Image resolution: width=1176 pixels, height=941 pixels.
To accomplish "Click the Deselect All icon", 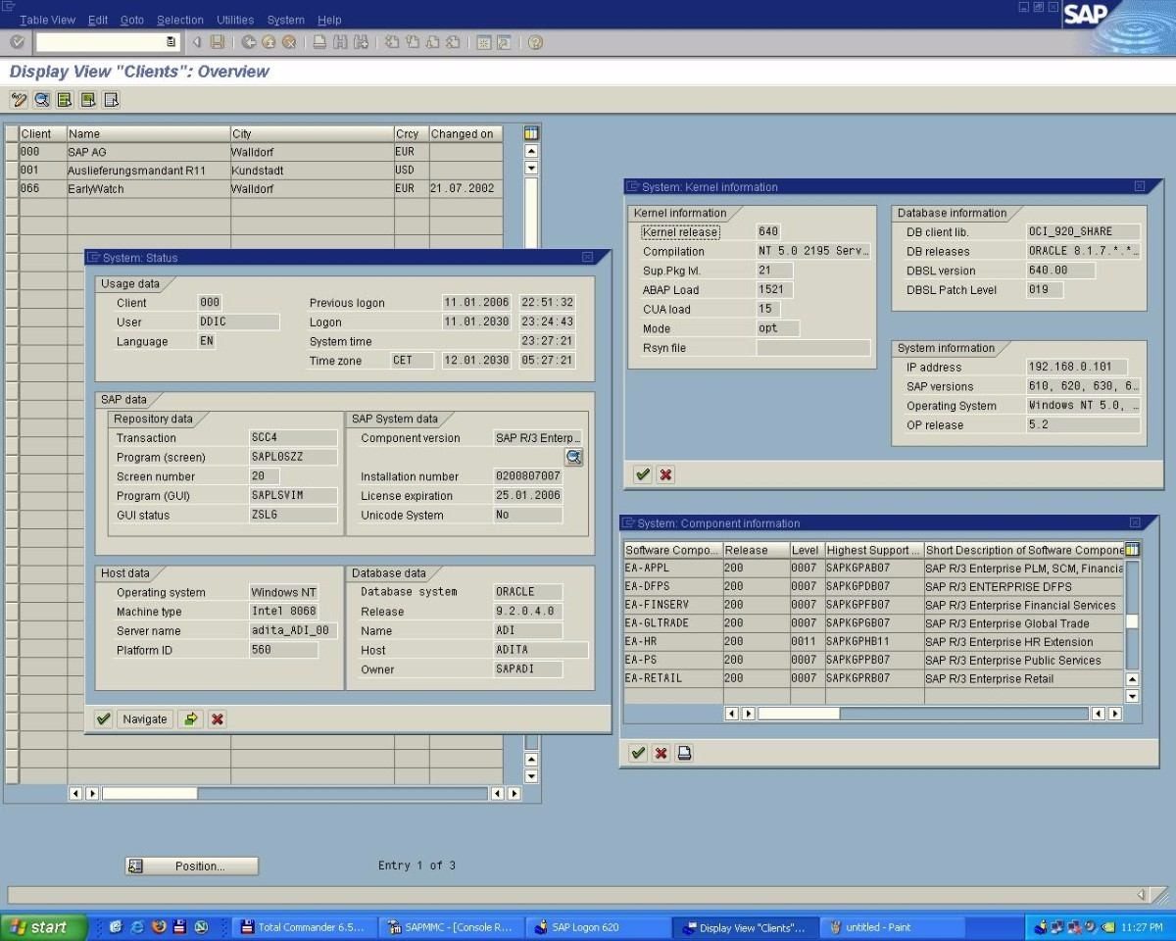I will tap(111, 99).
